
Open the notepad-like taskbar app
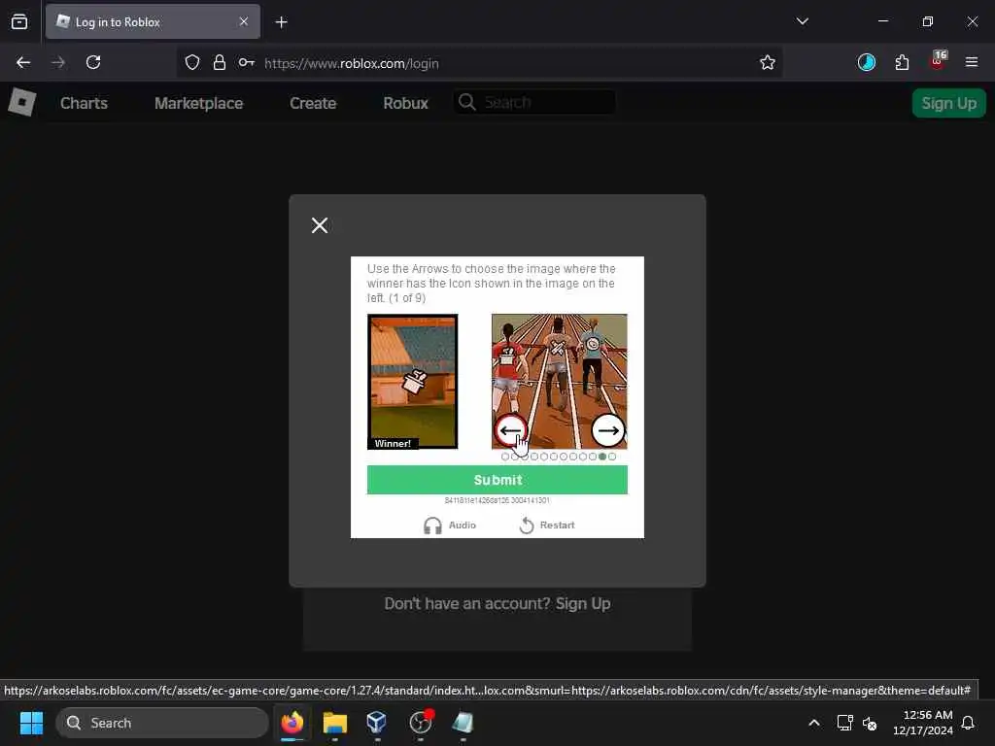[463, 723]
